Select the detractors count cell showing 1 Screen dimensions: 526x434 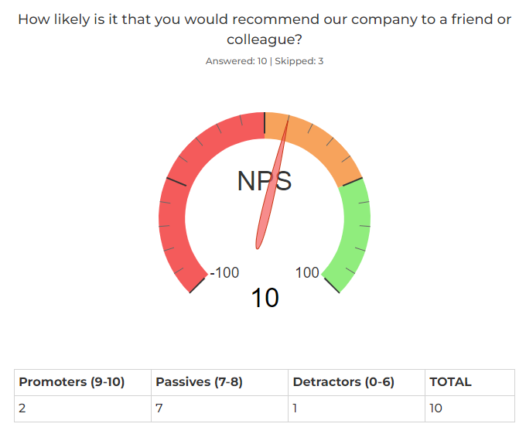pyautogui.click(x=357, y=408)
